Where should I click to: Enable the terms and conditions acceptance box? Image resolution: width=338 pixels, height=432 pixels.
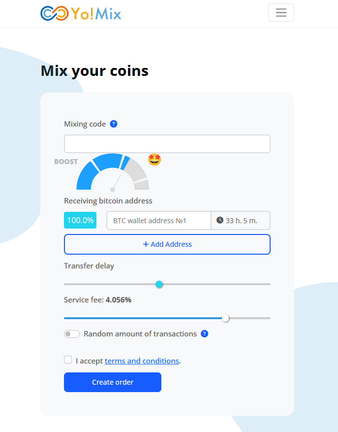click(67, 360)
